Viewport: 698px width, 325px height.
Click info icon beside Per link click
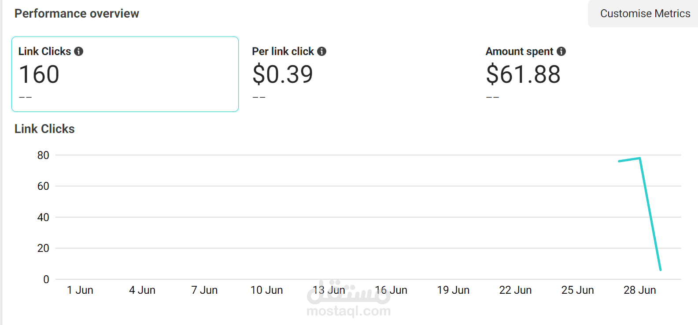coord(322,52)
